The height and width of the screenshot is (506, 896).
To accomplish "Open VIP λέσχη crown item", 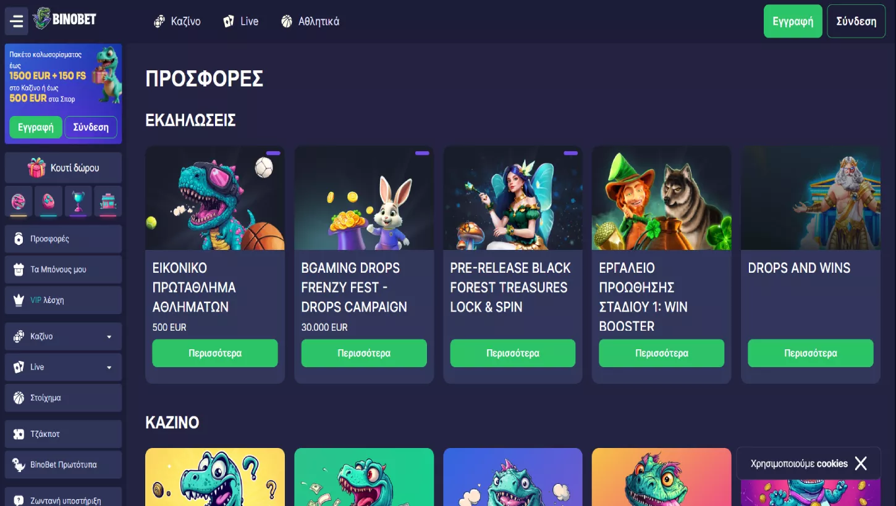I will click(63, 301).
